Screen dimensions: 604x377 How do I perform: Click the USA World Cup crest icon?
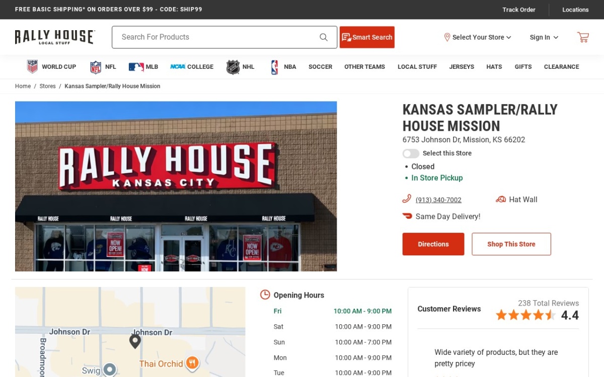[x=33, y=67]
